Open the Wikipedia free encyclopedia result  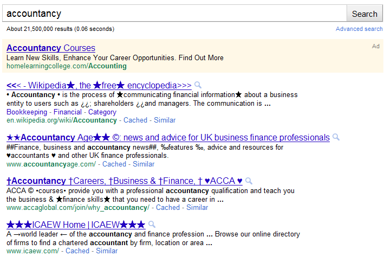(x=99, y=85)
